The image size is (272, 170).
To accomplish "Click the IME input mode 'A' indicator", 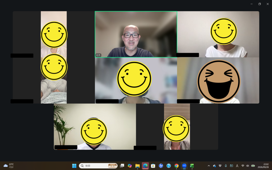I will [237, 166].
